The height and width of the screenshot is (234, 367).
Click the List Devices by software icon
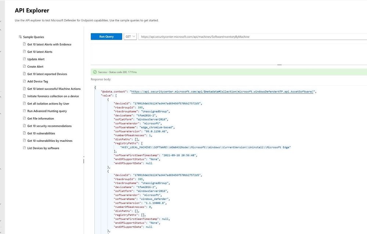(24, 148)
